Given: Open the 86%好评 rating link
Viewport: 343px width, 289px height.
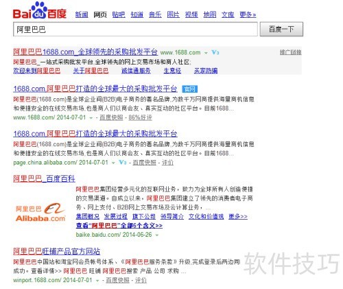Looking at the screenshot, I should click(140, 117).
